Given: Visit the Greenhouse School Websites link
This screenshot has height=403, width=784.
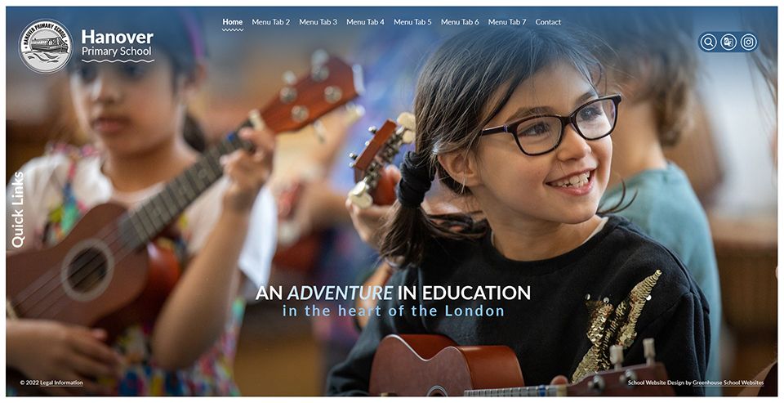Looking at the screenshot, I should click(728, 383).
